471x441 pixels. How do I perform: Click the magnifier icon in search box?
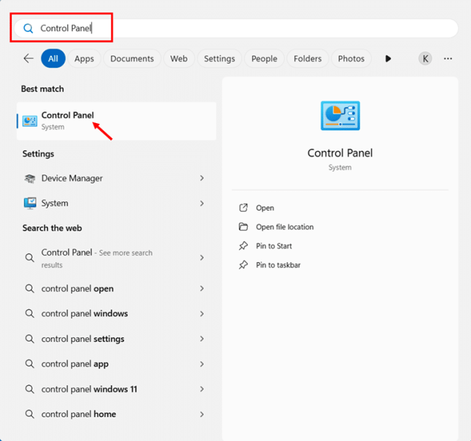point(28,28)
